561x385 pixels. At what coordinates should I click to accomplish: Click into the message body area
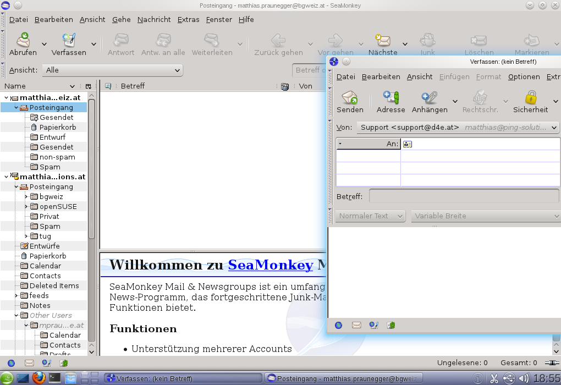[444, 272]
